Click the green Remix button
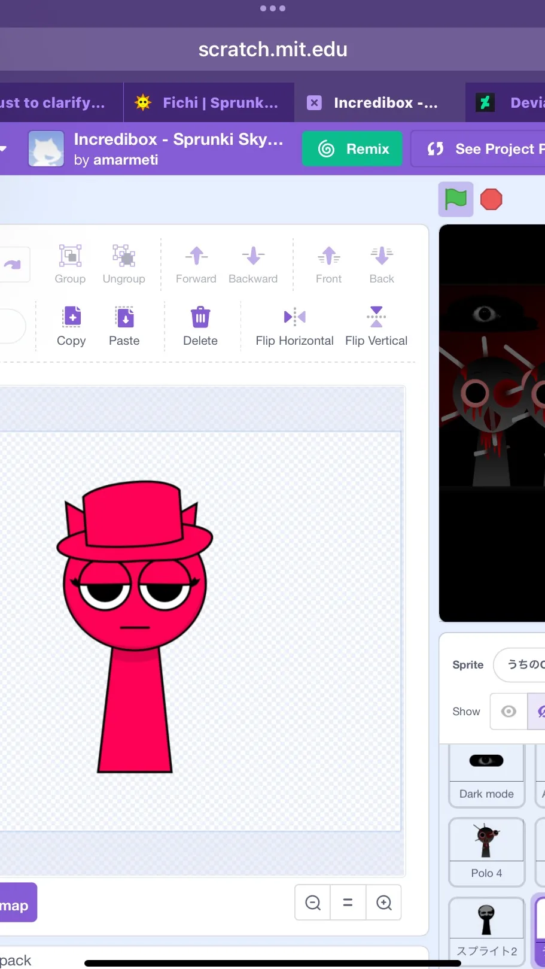This screenshot has width=545, height=969. pyautogui.click(x=352, y=149)
